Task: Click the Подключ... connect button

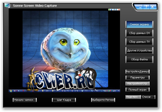Action: coord(133,97)
